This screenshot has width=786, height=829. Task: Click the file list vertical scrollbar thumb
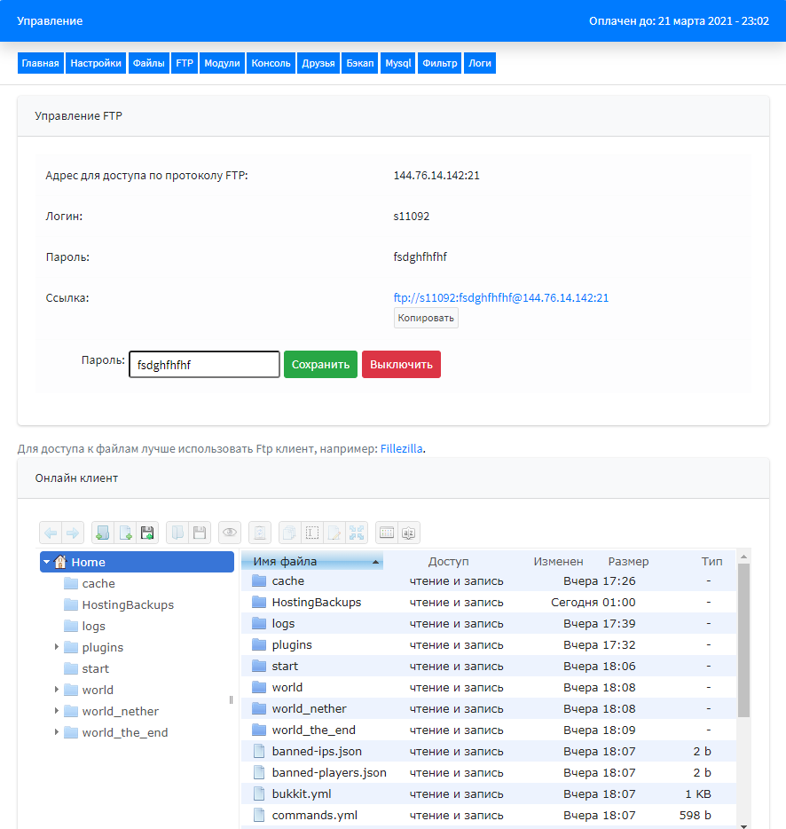(x=743, y=640)
